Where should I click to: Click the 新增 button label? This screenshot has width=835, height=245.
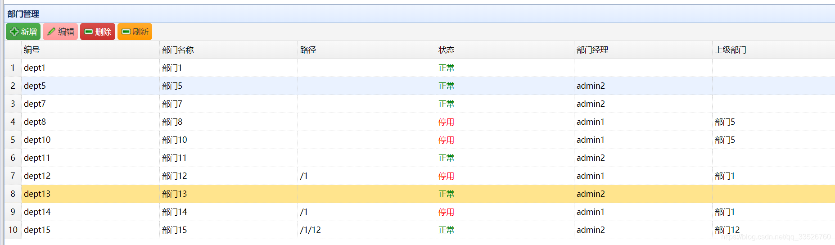29,32
